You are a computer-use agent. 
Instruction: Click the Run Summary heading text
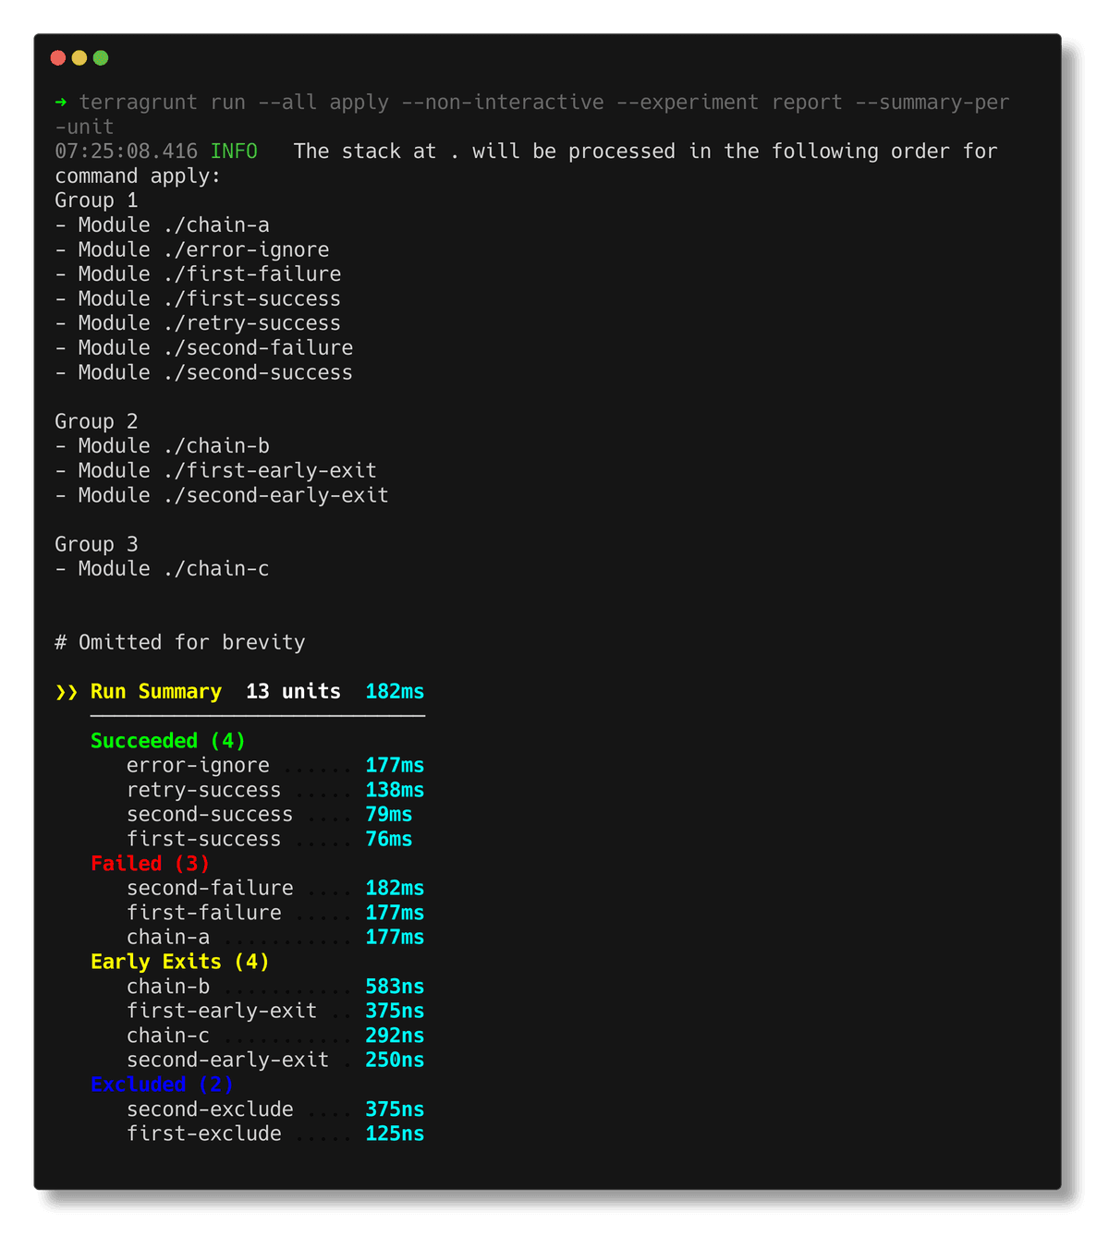click(x=156, y=692)
